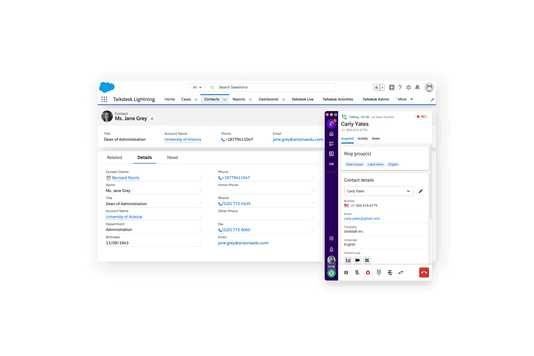Open Talkdesk activity list icon in sidebar

click(x=331, y=144)
